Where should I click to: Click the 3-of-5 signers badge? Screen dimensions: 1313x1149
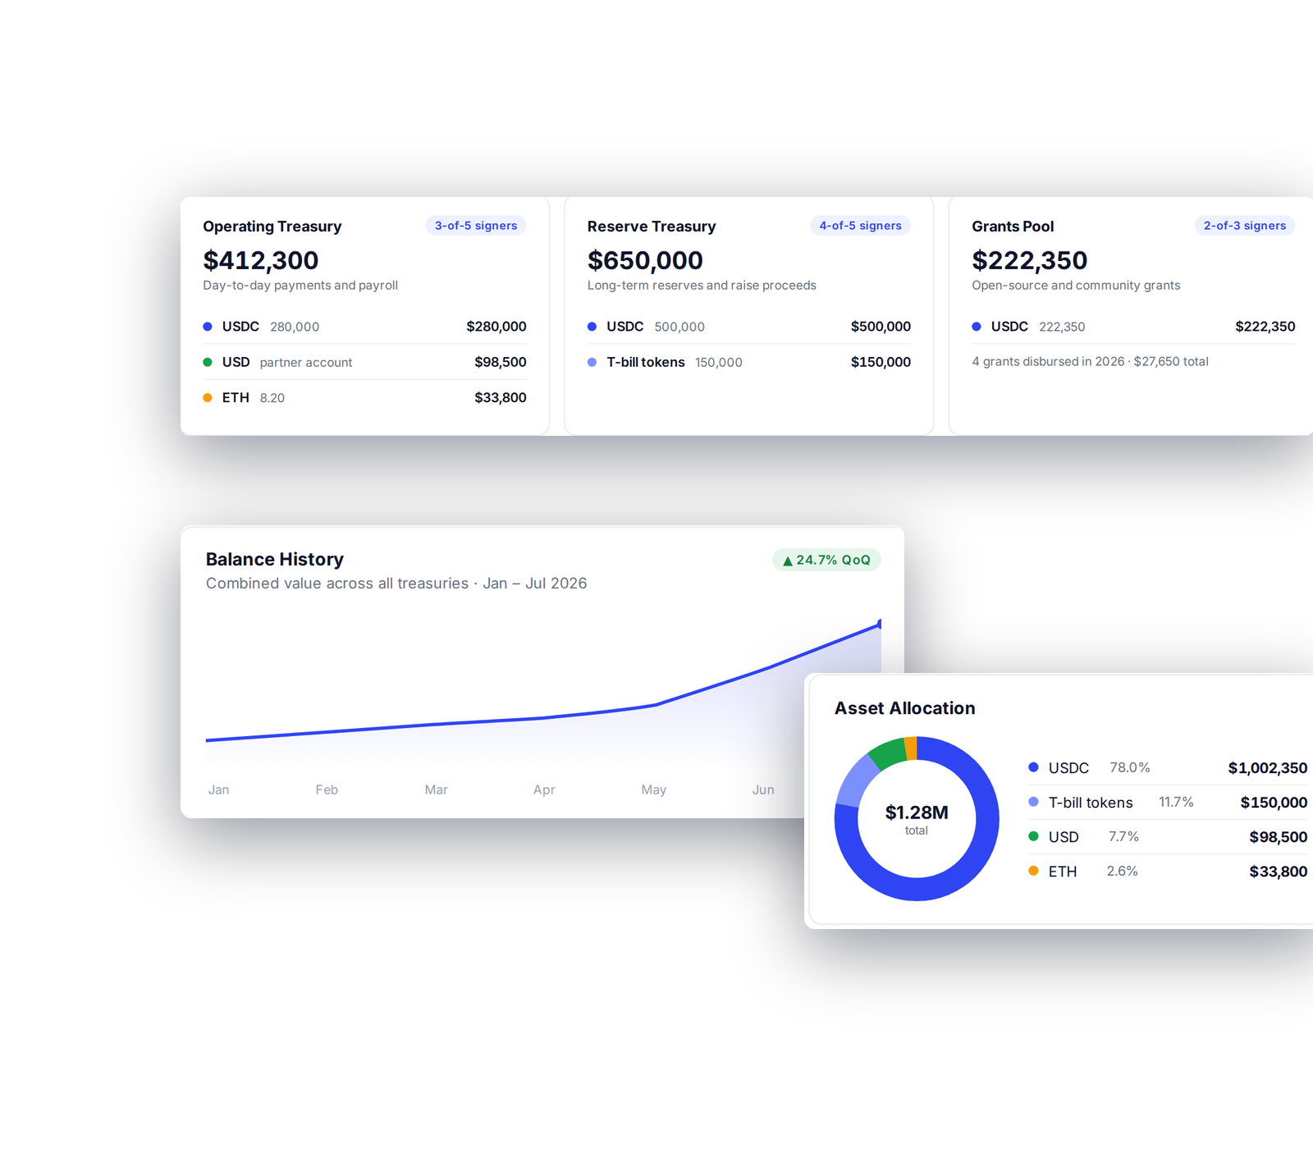(476, 226)
